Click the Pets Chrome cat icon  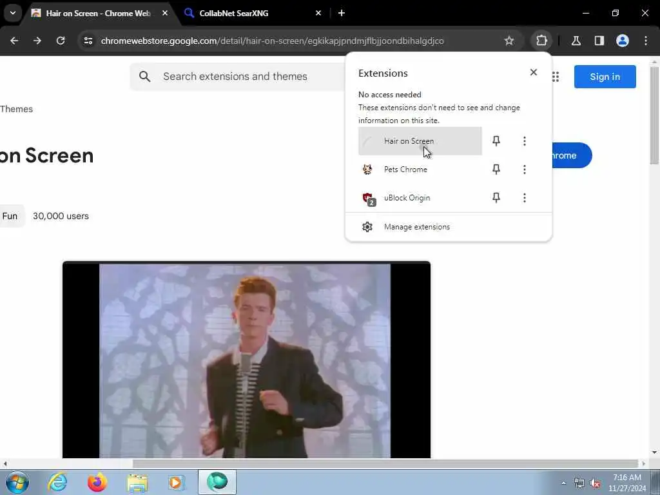click(x=367, y=170)
